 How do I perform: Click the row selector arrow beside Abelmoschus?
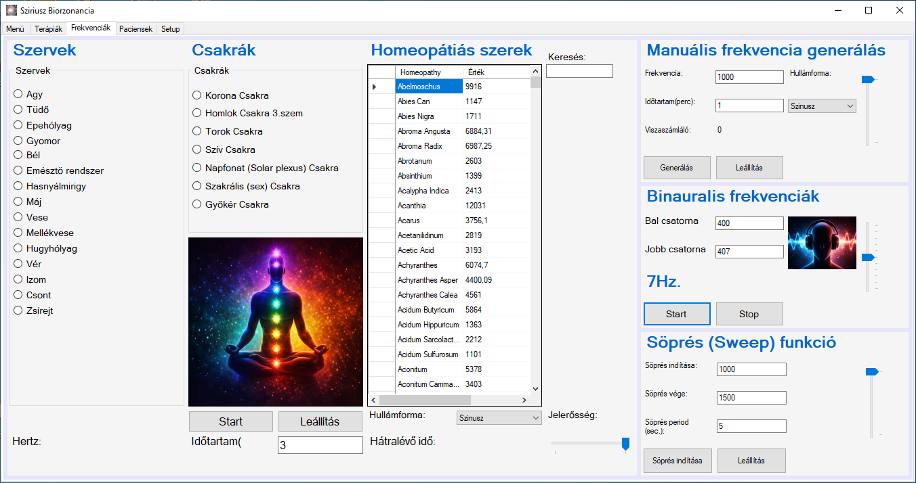point(375,87)
